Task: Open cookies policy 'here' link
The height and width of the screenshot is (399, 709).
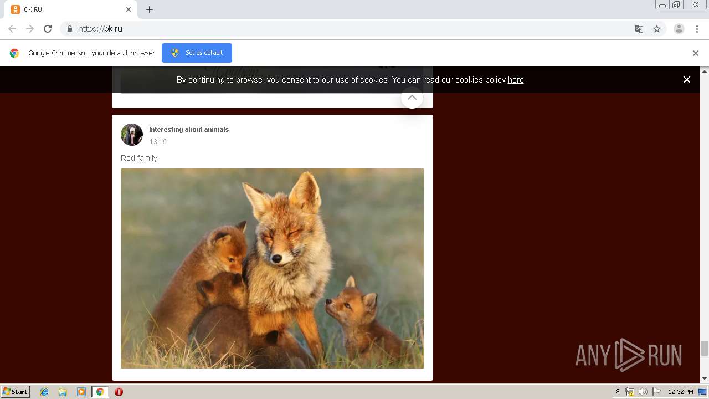Action: point(516,80)
